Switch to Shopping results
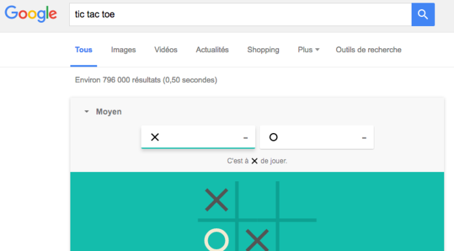Image resolution: width=454 pixels, height=251 pixels. click(263, 50)
